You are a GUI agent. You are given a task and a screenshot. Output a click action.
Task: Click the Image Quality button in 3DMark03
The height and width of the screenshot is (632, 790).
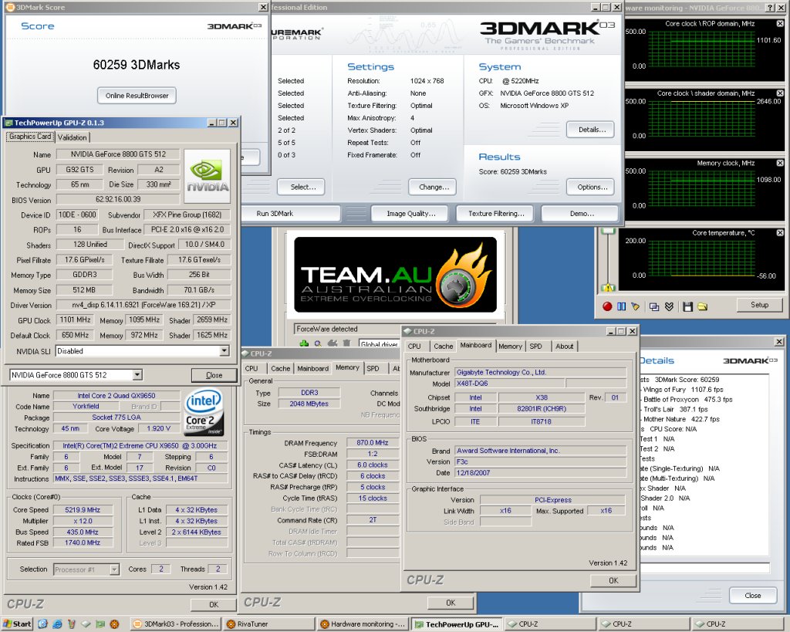pos(411,214)
